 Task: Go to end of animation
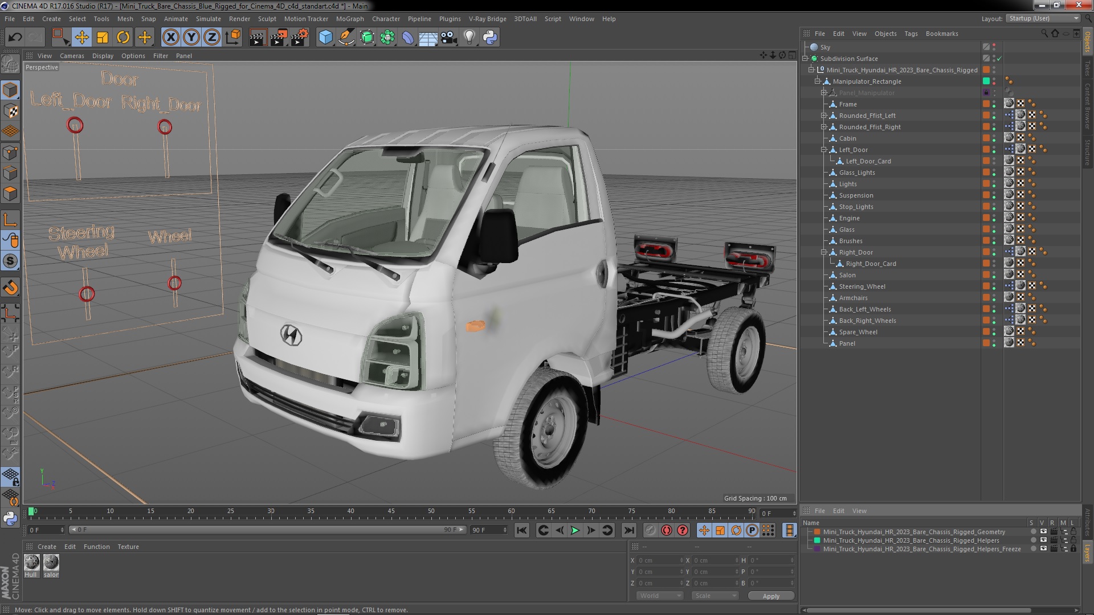[x=628, y=530]
